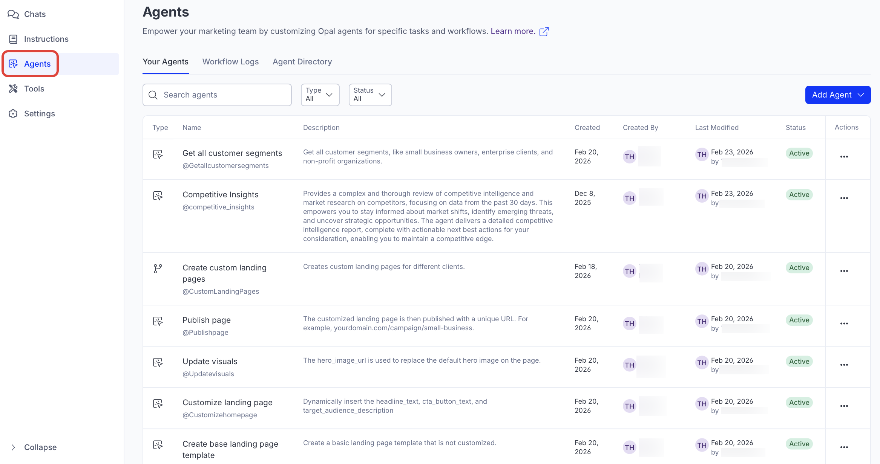880x464 pixels.
Task: Switch to the Agent Directory tab
Action: 302,62
